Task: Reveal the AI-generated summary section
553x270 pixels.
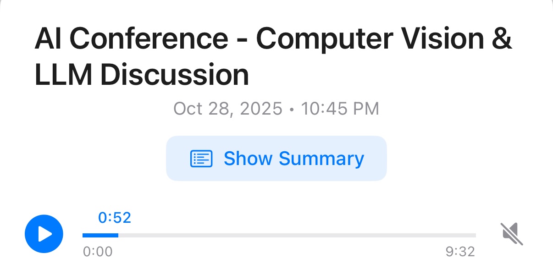Action: pyautogui.click(x=276, y=158)
